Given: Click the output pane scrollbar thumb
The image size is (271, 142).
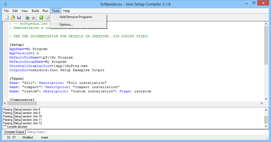Looking at the screenshot, I should pos(266,120).
